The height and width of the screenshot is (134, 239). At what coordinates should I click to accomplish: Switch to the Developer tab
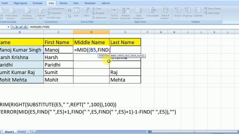coord(90,3)
